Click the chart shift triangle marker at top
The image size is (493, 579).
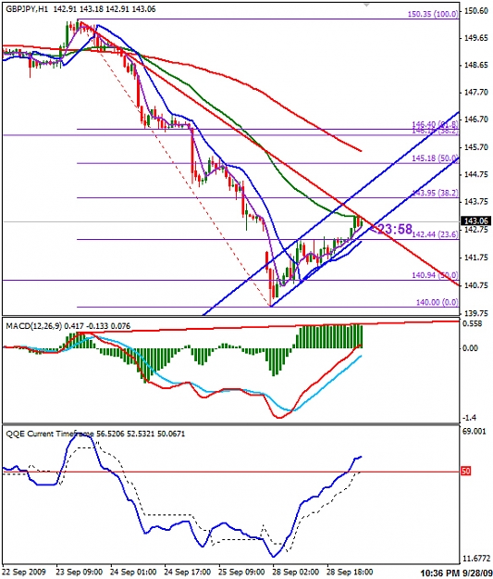click(366, 6)
